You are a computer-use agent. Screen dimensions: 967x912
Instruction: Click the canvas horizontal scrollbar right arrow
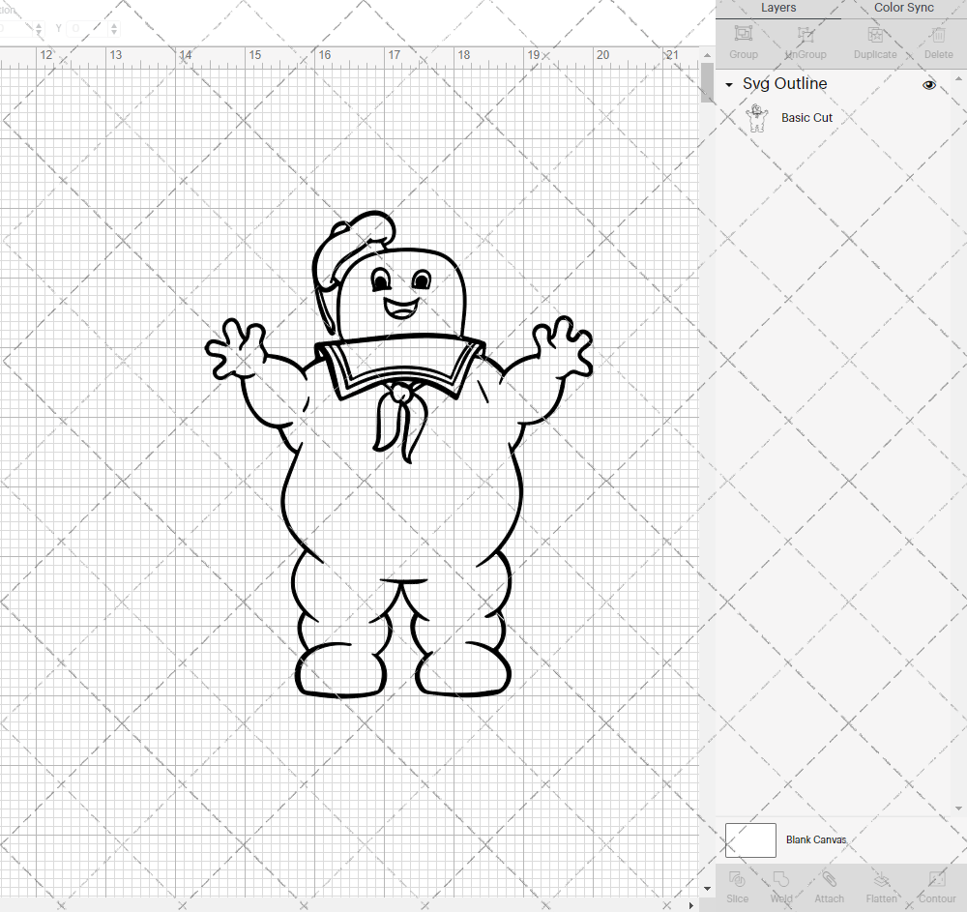(690, 905)
